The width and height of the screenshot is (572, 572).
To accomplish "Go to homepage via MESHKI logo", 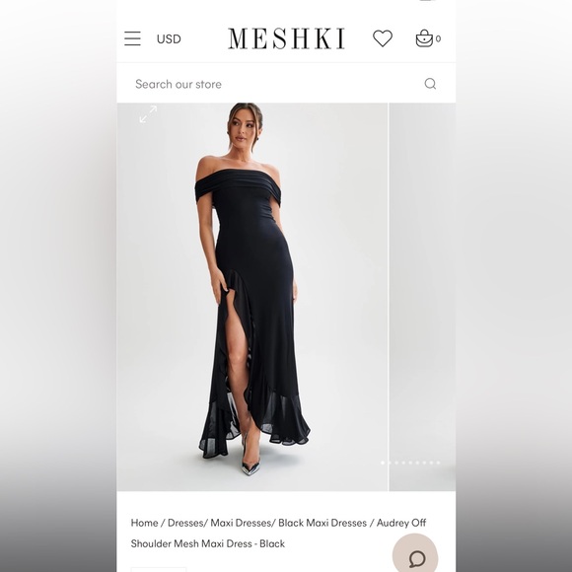I will pos(286,38).
